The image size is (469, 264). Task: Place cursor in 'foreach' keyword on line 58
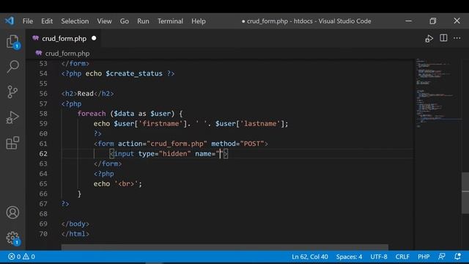[x=92, y=114]
